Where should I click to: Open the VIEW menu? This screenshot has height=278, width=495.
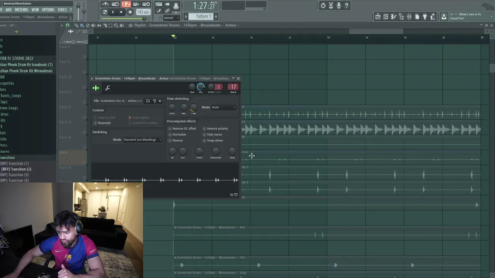35,10
